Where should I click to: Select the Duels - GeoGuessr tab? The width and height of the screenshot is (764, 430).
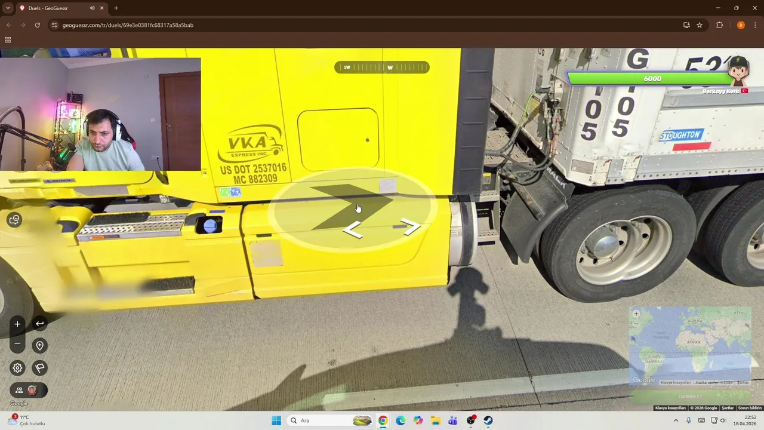pyautogui.click(x=61, y=8)
